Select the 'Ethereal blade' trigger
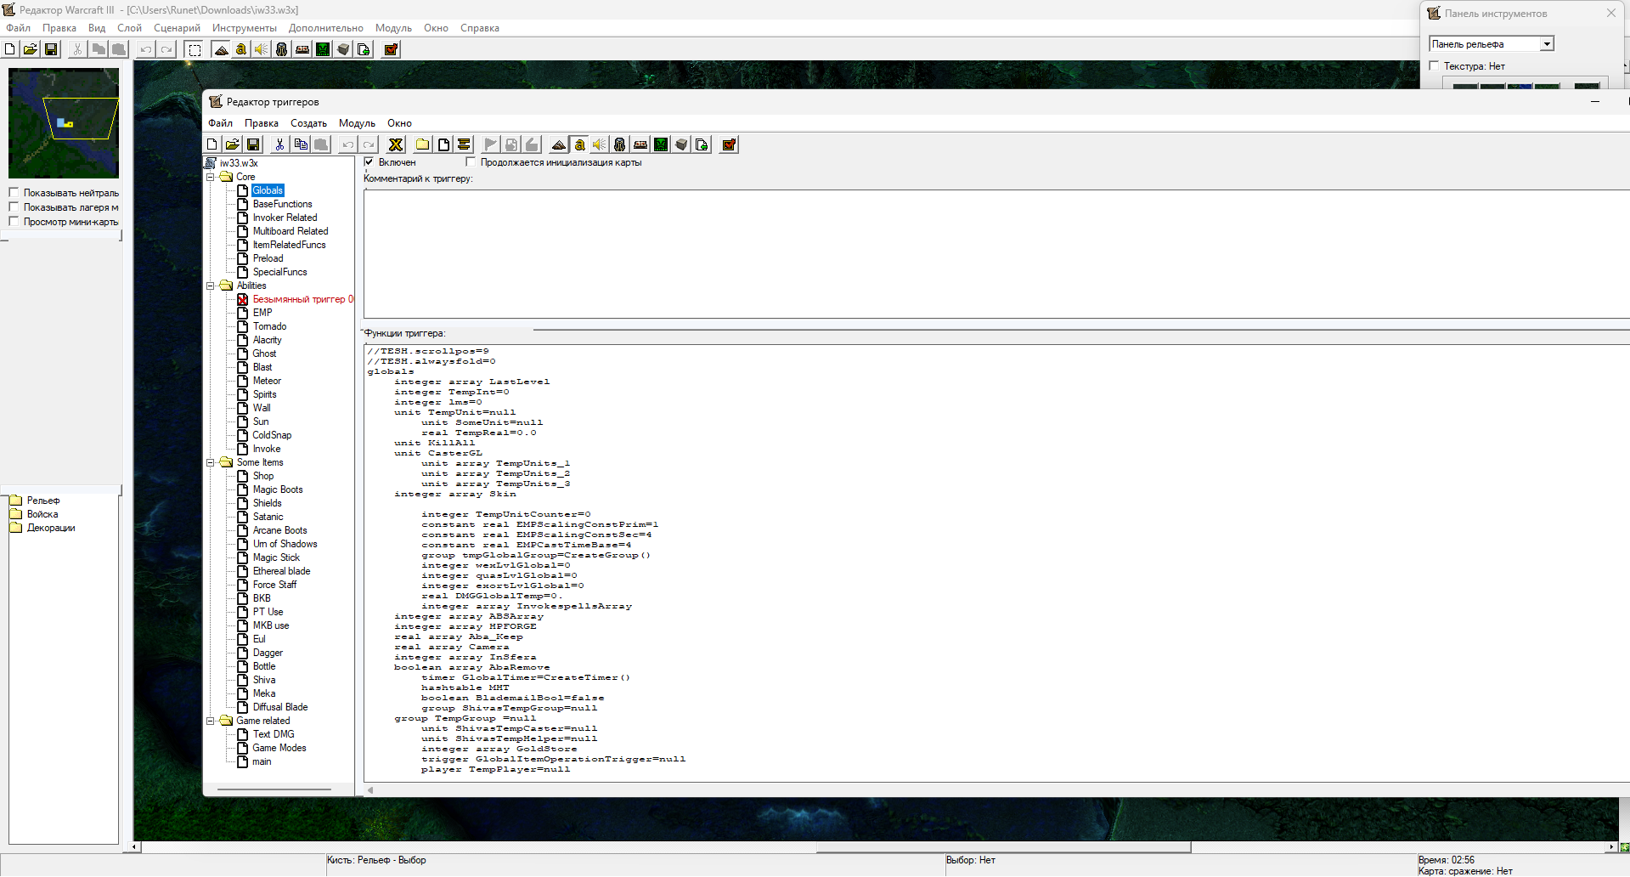Image resolution: width=1630 pixels, height=877 pixels. pyautogui.click(x=281, y=571)
